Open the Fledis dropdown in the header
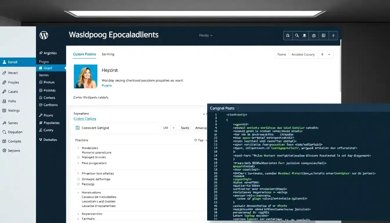The height and width of the screenshot is (223, 390). [x=206, y=35]
